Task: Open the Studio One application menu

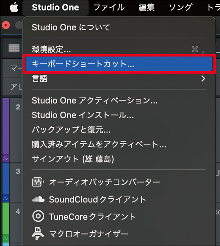Action: tap(55, 7)
